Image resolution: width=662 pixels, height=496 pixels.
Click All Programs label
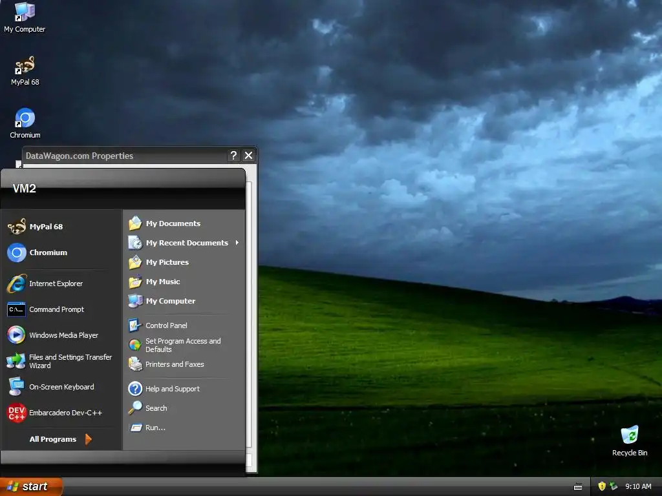click(x=53, y=439)
